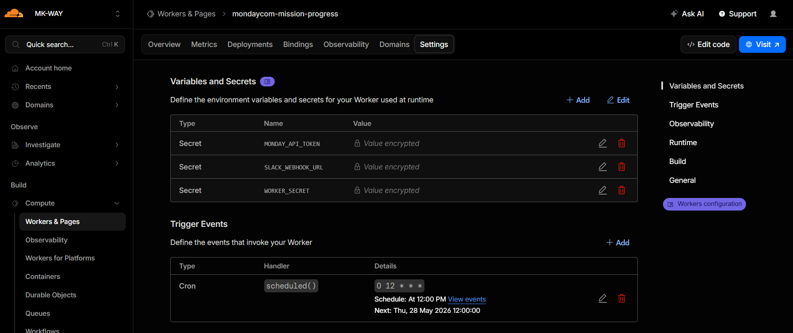
Task: Open the Support menu
Action: [738, 14]
